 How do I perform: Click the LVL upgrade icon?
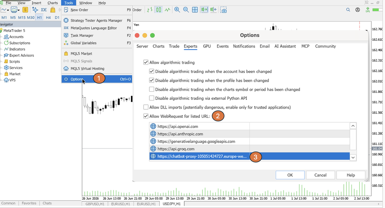tap(368, 10)
